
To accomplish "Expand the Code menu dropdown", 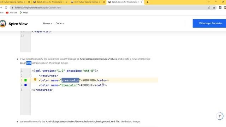I will click(60, 23).
